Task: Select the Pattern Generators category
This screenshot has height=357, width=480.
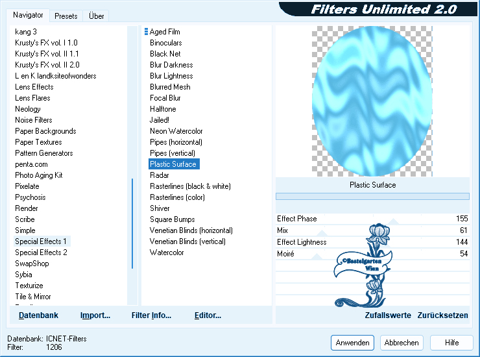Action: (x=44, y=153)
